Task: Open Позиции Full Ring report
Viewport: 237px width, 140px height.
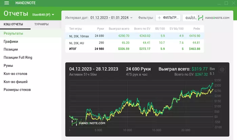Action: pyautogui.click(x=18, y=57)
